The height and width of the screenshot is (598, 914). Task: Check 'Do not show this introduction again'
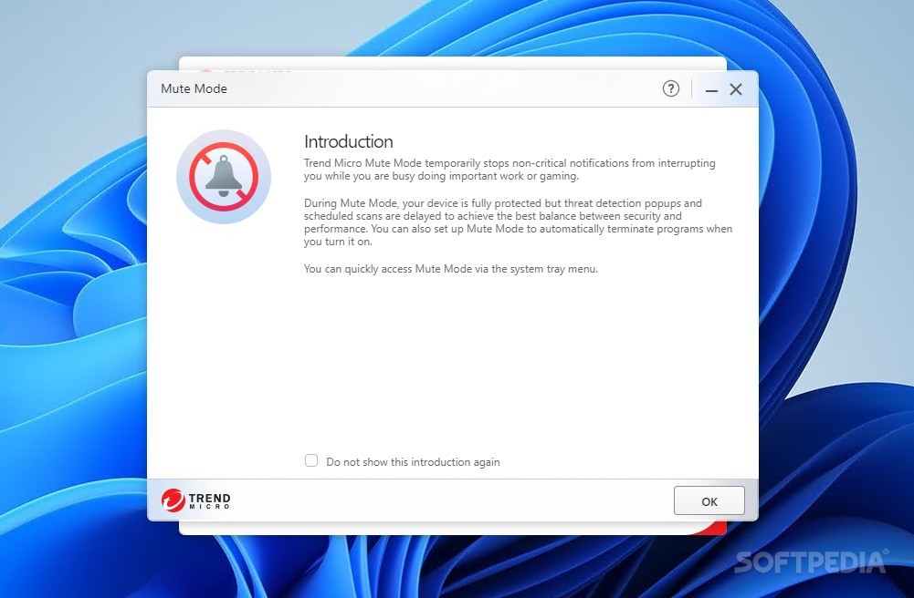click(311, 460)
